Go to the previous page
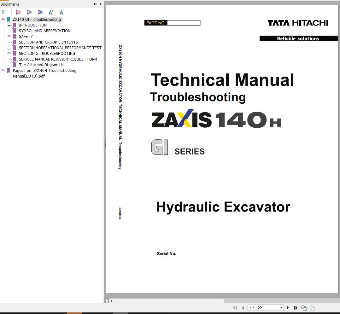The width and height of the screenshot is (340, 314). pos(243,308)
